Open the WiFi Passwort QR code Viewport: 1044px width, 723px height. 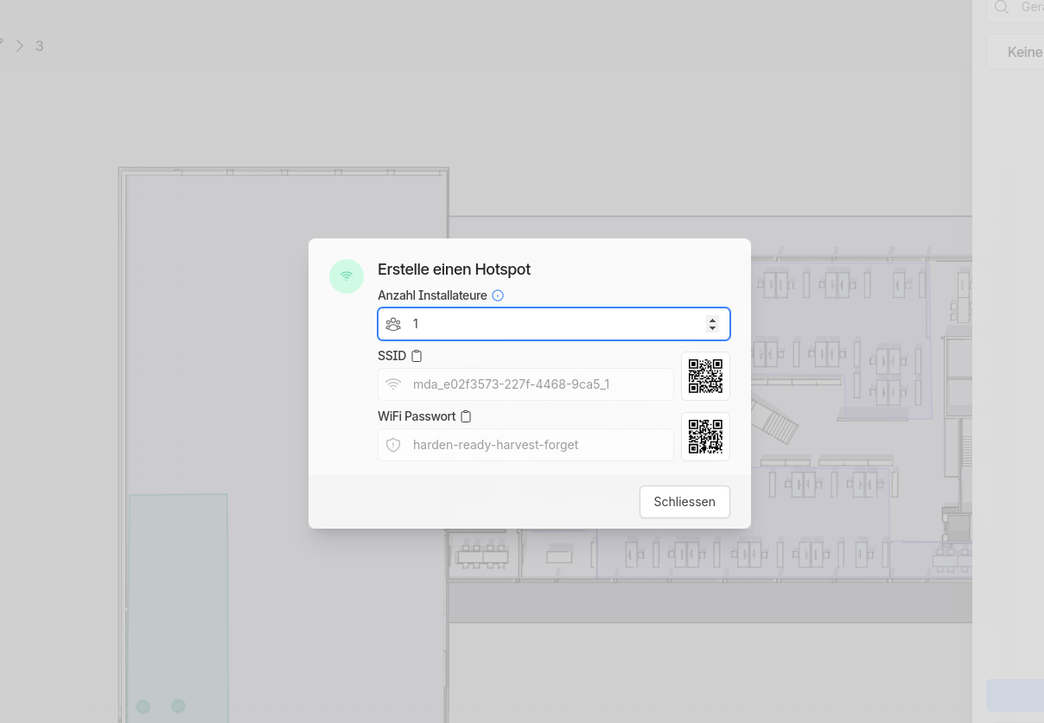[705, 437]
